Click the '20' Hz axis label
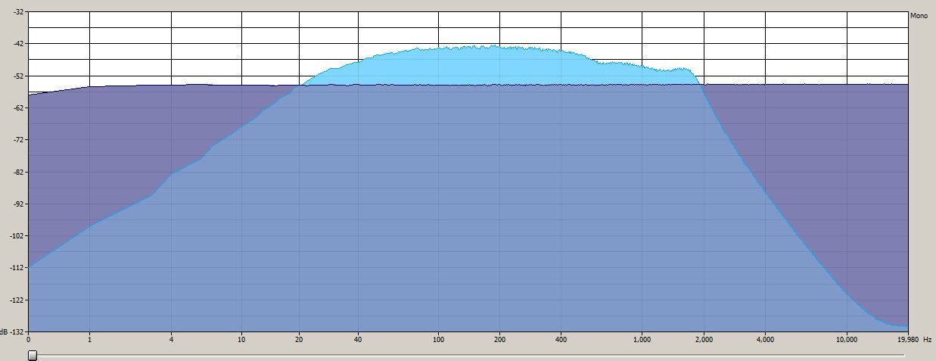The width and height of the screenshot is (936, 361). pos(299,340)
